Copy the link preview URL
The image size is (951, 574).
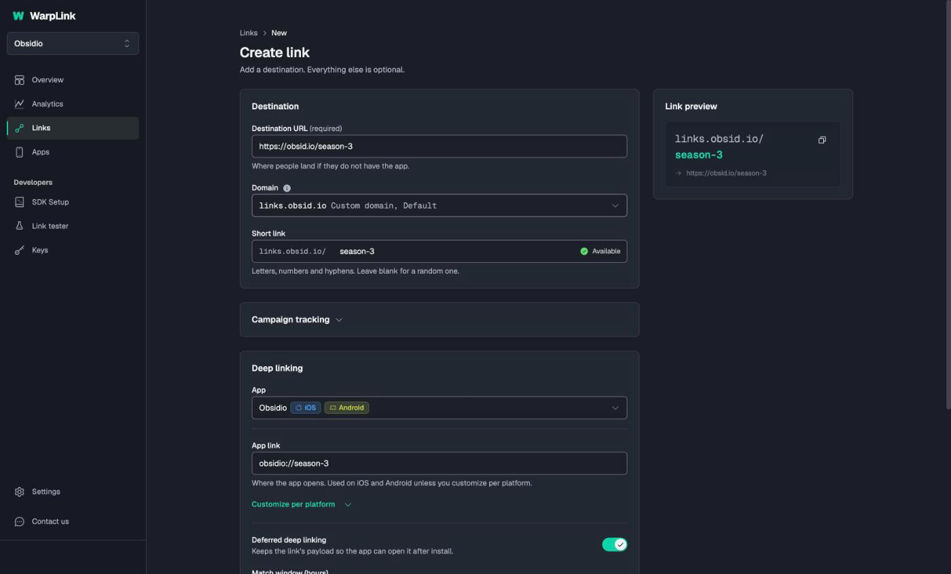point(822,140)
